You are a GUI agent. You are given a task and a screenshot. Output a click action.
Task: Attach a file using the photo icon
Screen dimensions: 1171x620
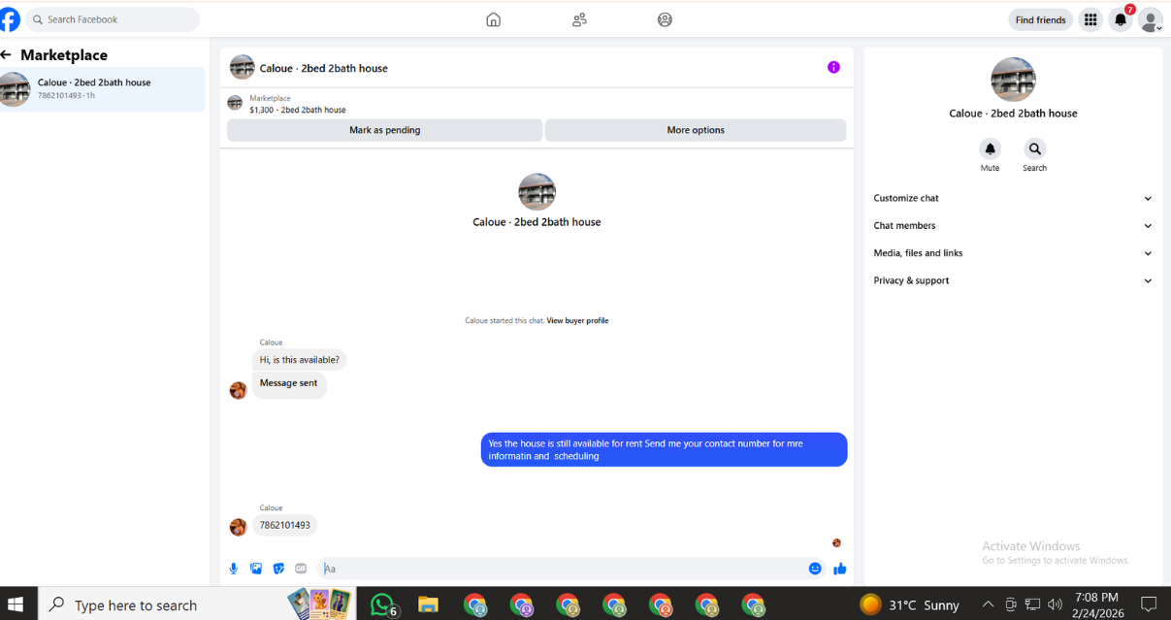point(256,569)
